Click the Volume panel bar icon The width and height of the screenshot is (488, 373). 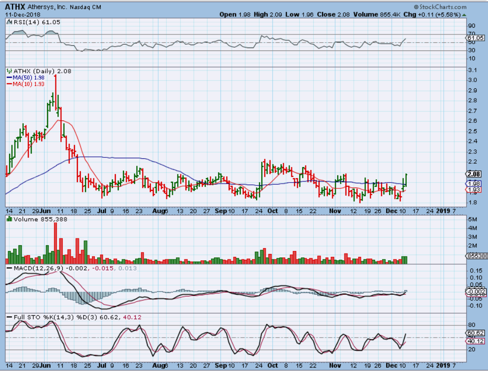pyautogui.click(x=8, y=220)
